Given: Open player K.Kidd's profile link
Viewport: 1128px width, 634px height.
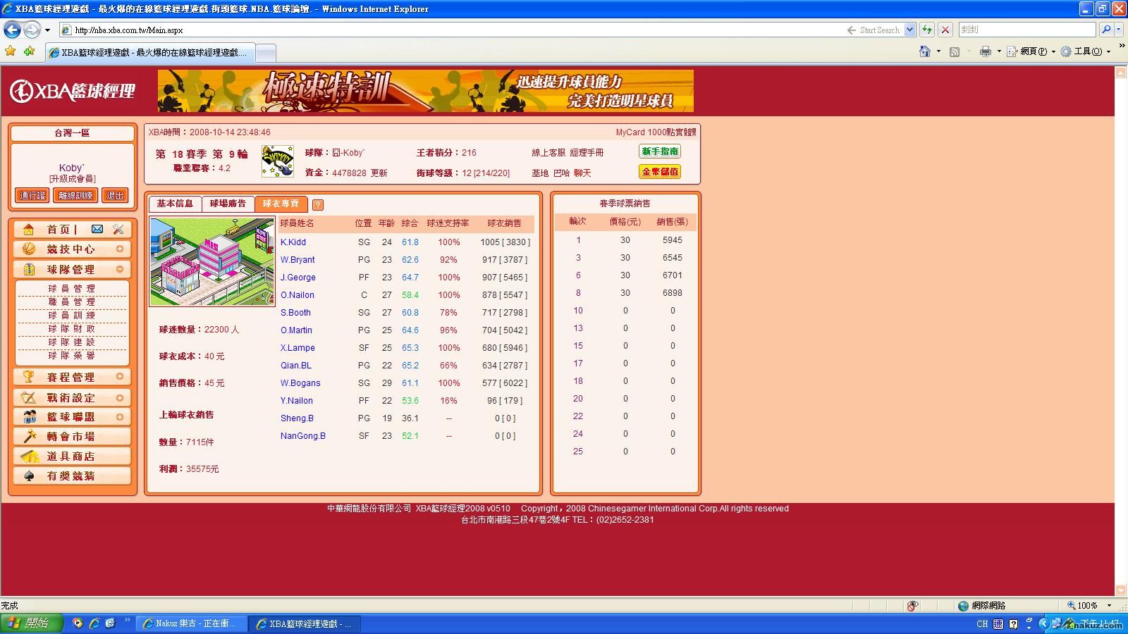Looking at the screenshot, I should [x=293, y=242].
